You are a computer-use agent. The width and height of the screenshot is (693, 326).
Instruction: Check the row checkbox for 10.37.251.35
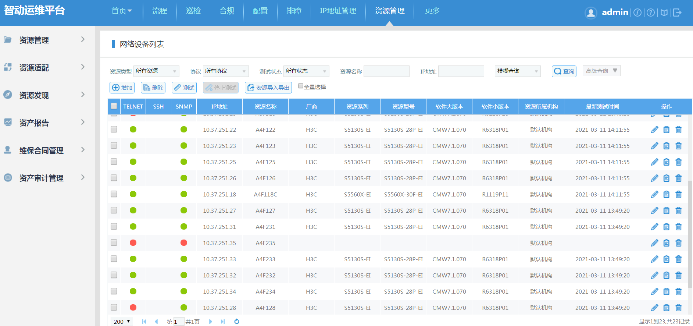114,243
